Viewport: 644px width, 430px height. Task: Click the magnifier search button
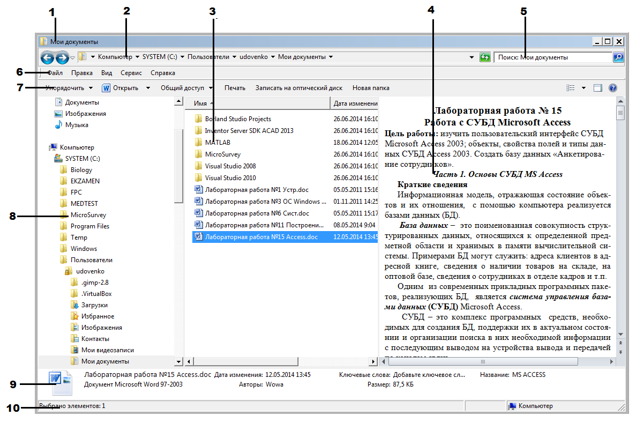(x=618, y=57)
